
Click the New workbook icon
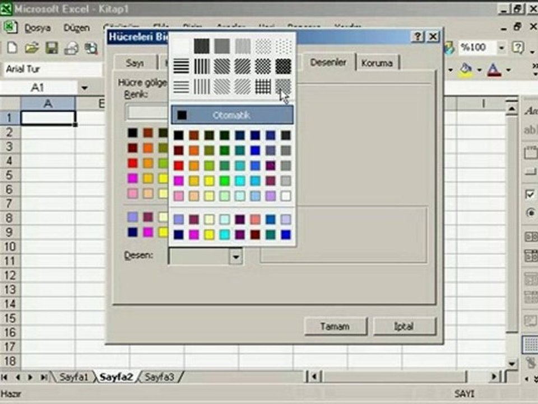pos(12,48)
